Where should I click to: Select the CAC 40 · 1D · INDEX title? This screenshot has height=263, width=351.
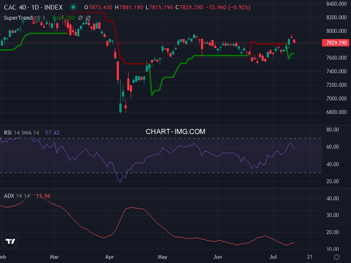pyautogui.click(x=33, y=7)
